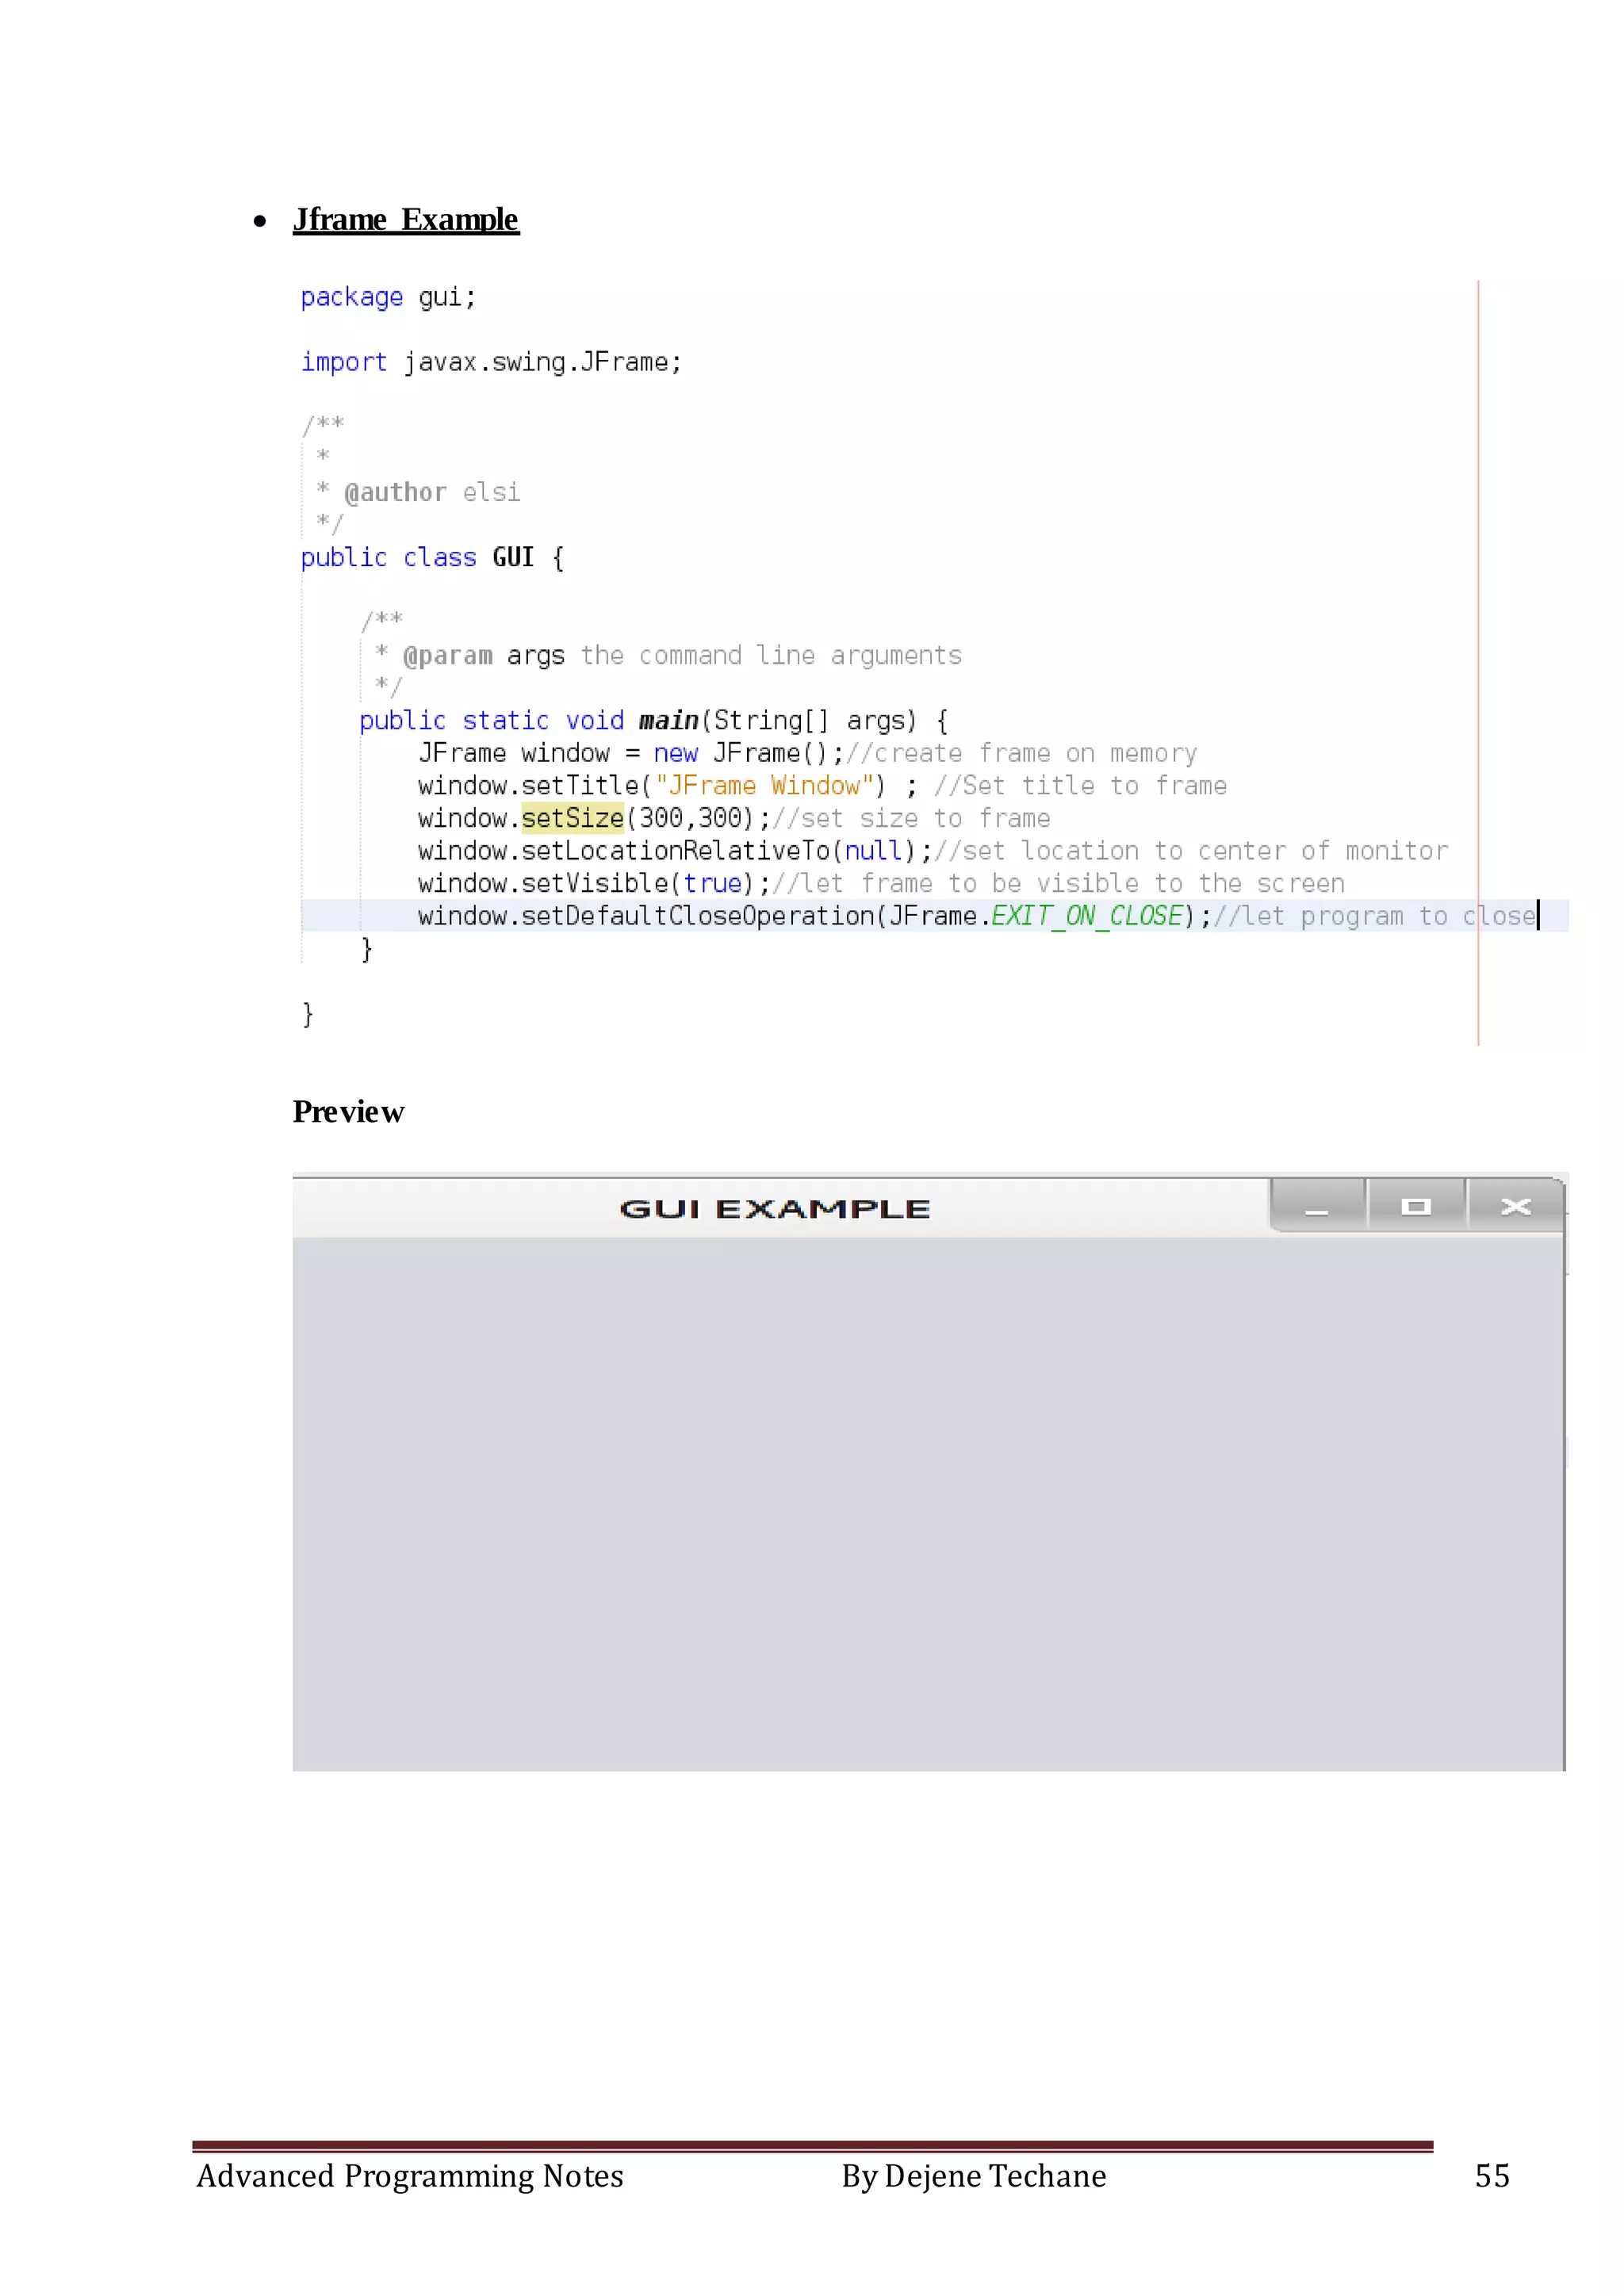The width and height of the screenshot is (1624, 2296).
Task: Click the package gui; line
Action: (x=388, y=297)
